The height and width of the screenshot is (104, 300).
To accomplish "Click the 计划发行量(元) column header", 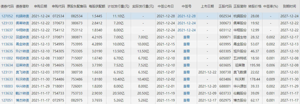I will (x=119, y=6).
